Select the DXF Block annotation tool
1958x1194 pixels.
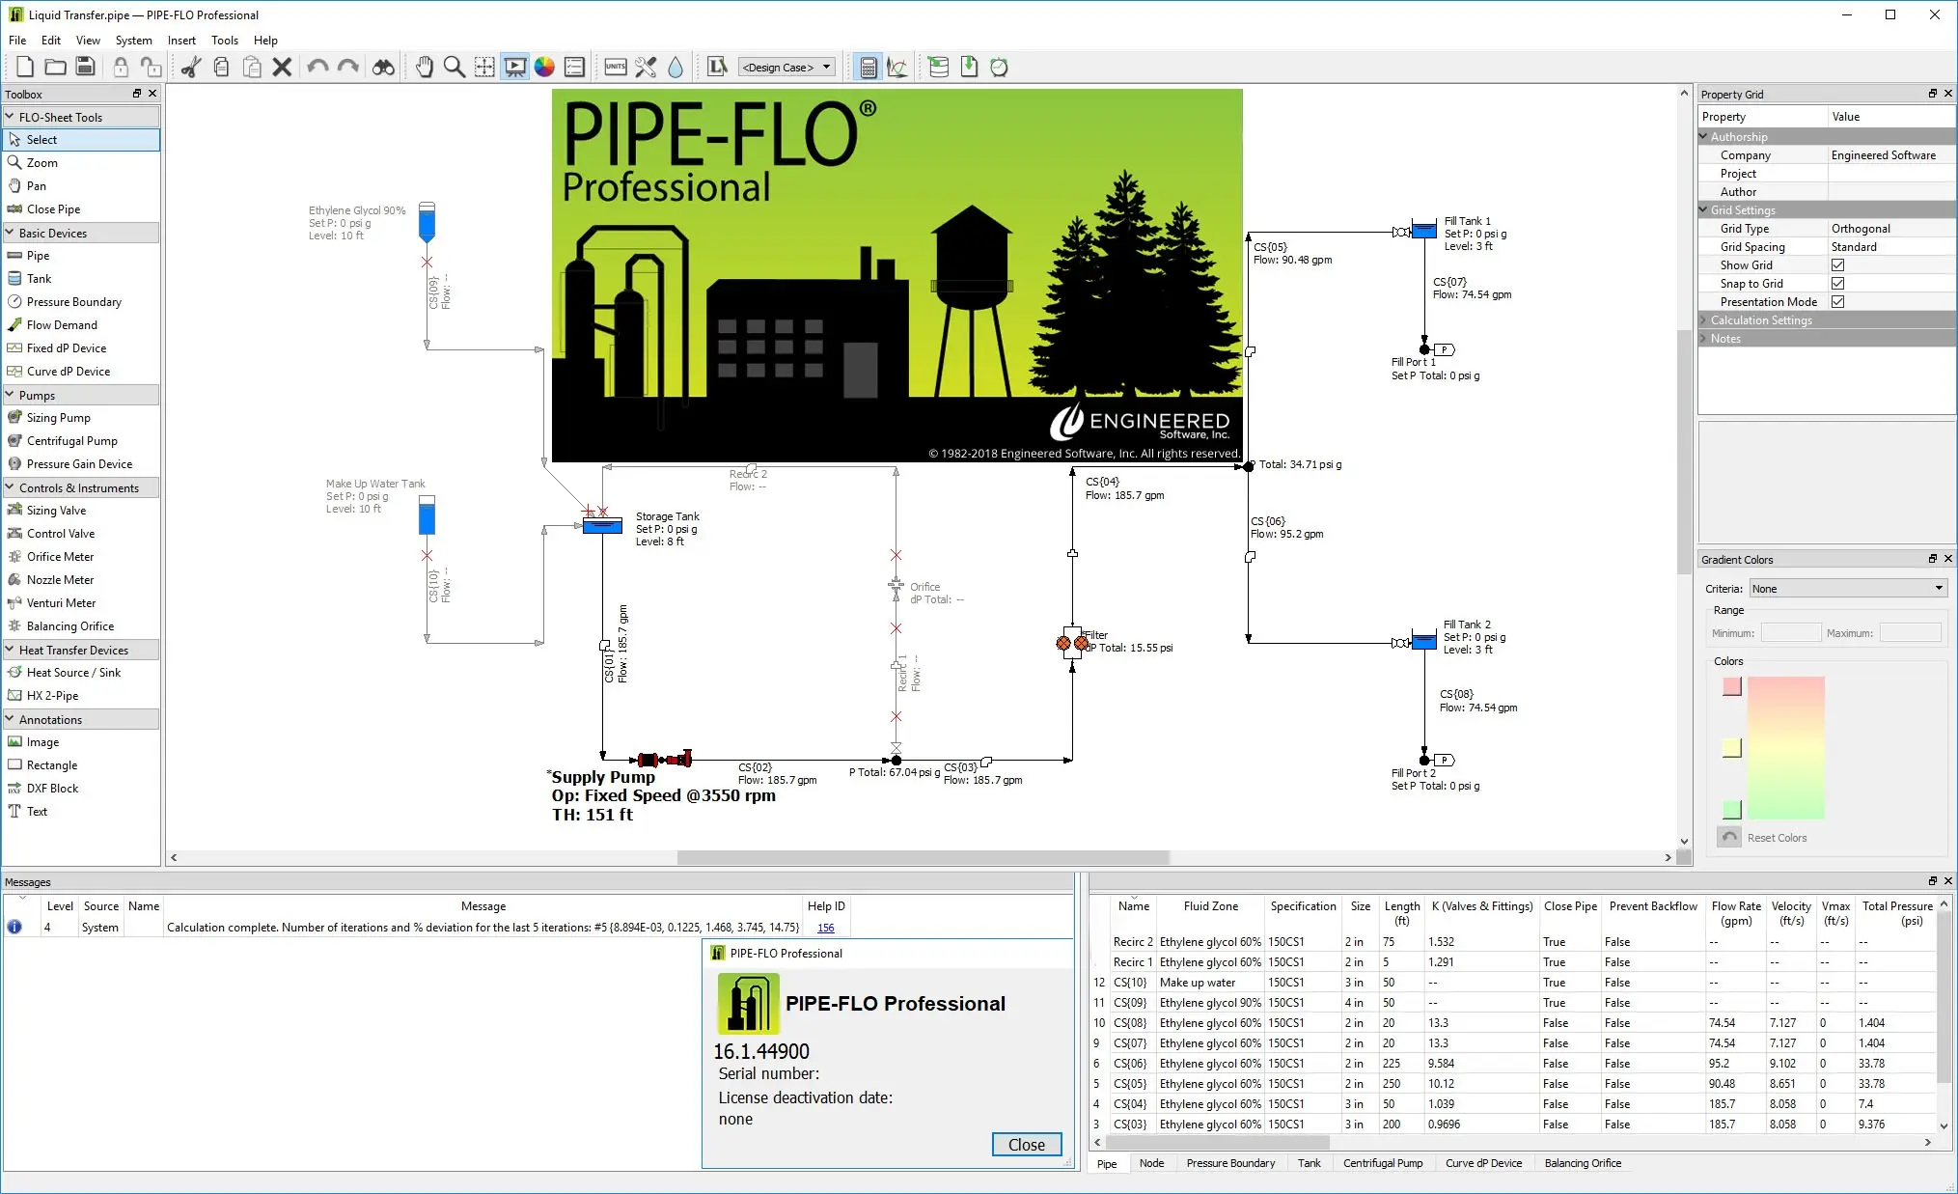click(52, 789)
